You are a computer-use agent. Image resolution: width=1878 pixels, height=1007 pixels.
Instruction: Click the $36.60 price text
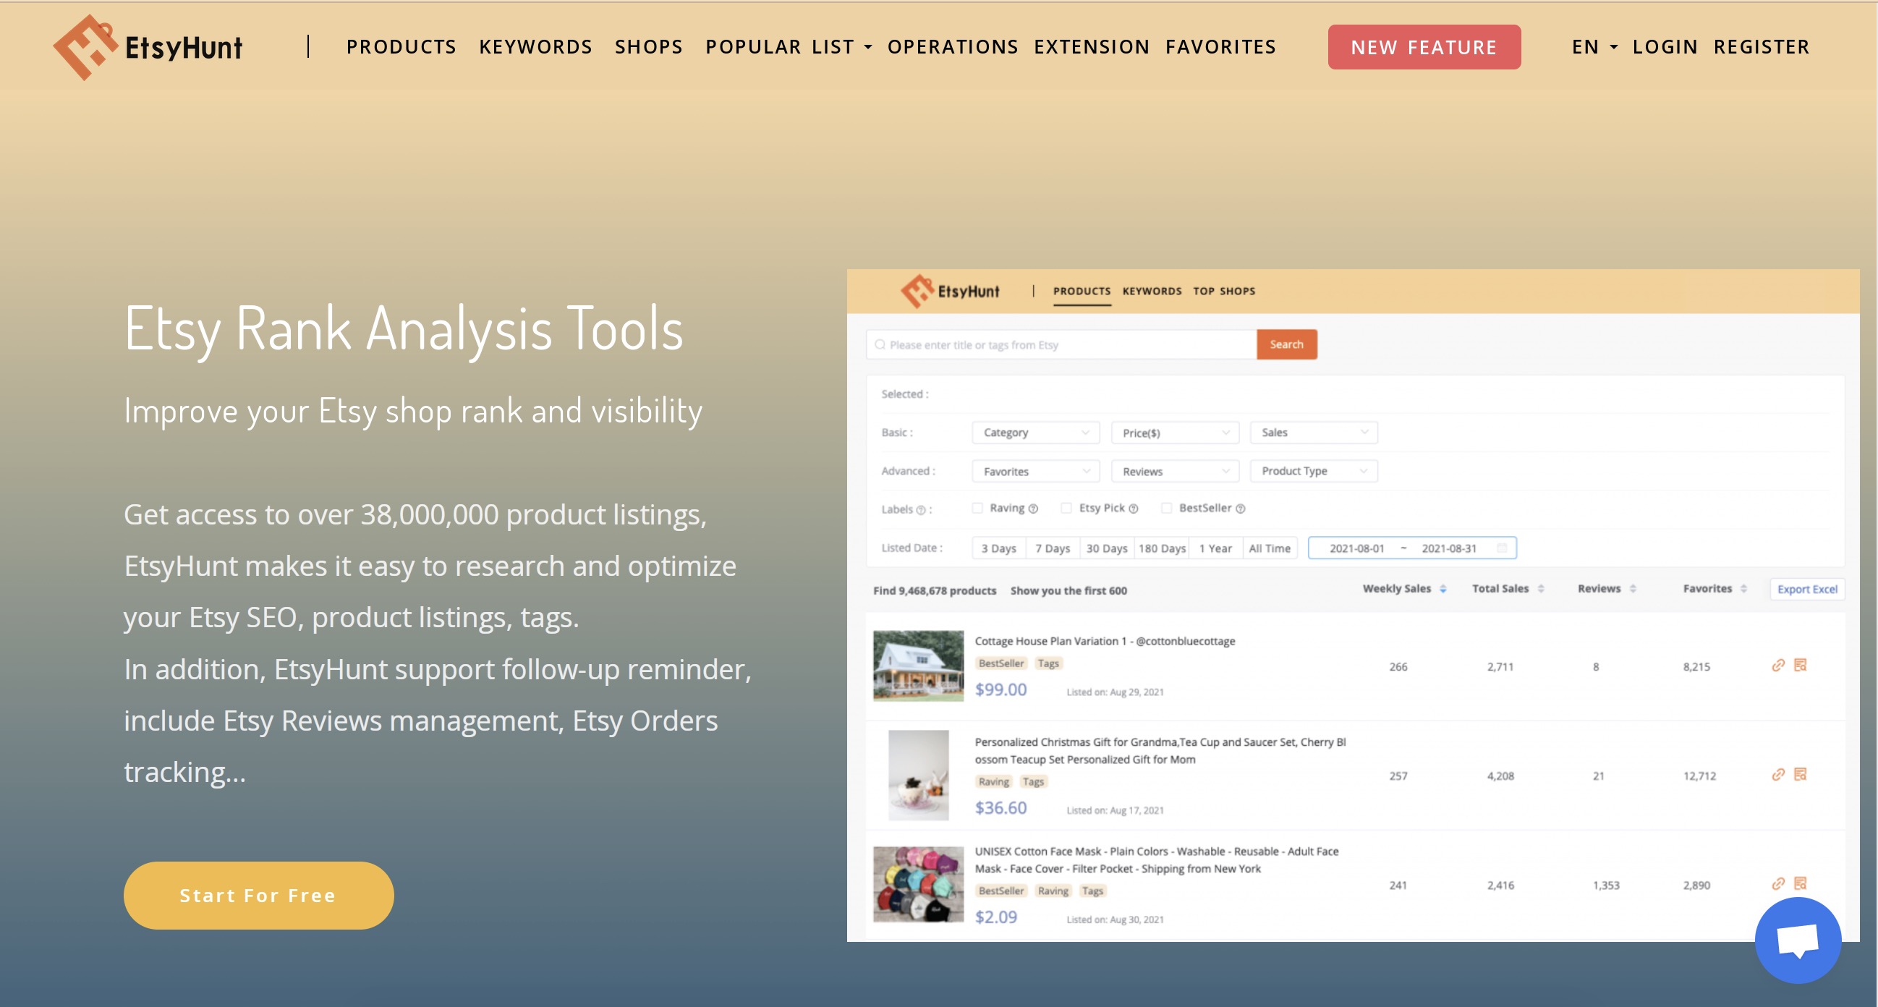[x=1000, y=808]
